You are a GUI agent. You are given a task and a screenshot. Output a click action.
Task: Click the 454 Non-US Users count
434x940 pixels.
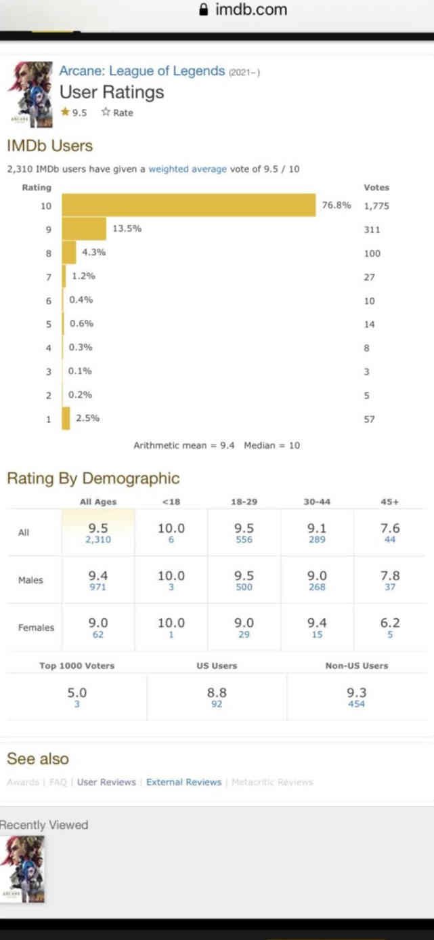coord(356,704)
